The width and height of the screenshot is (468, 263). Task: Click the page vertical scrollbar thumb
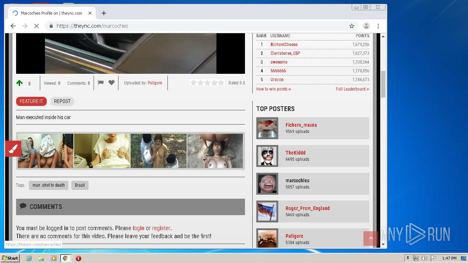pyautogui.click(x=383, y=84)
